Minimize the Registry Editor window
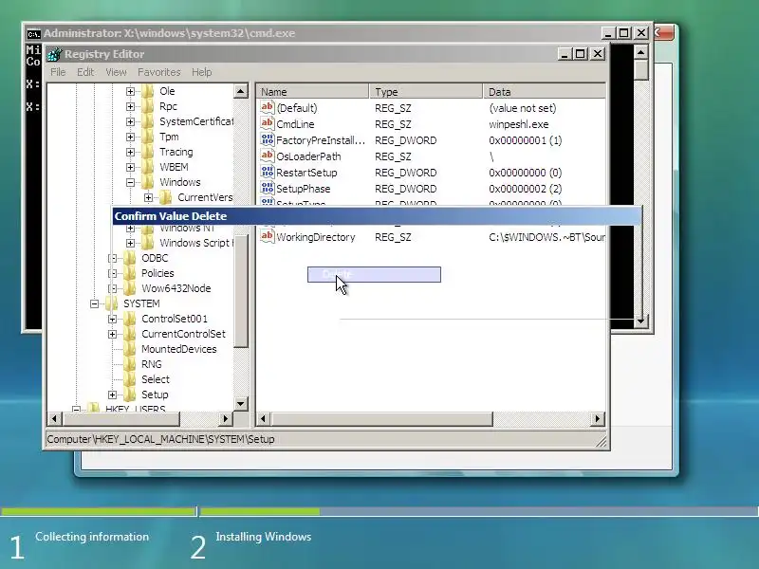Image resolution: width=759 pixels, height=569 pixels. [x=564, y=54]
